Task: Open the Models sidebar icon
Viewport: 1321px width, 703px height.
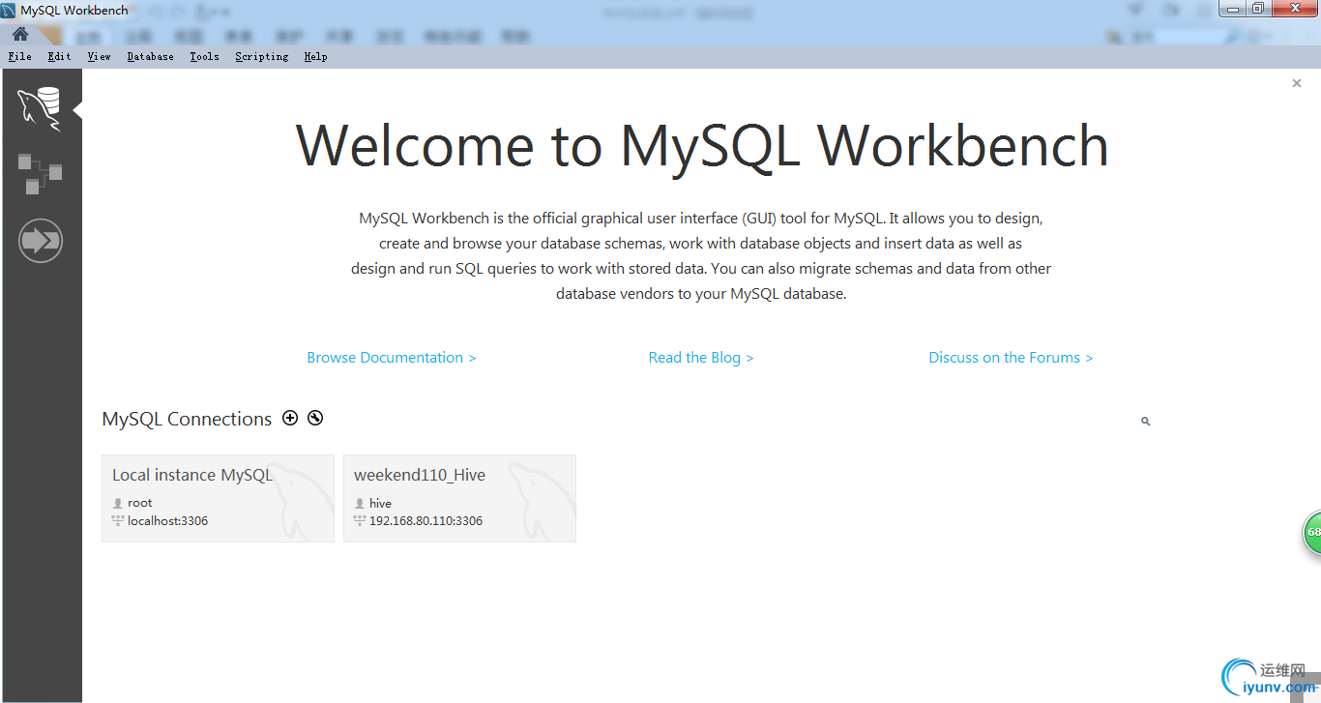Action: pos(40,174)
